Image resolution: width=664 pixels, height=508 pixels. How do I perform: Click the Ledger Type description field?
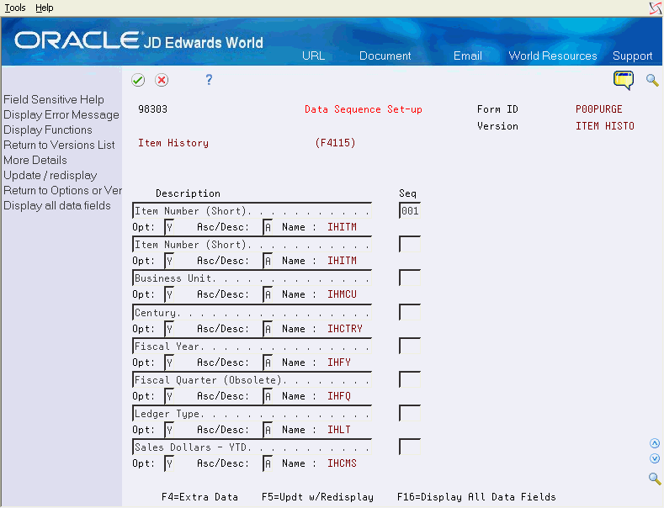click(x=252, y=413)
